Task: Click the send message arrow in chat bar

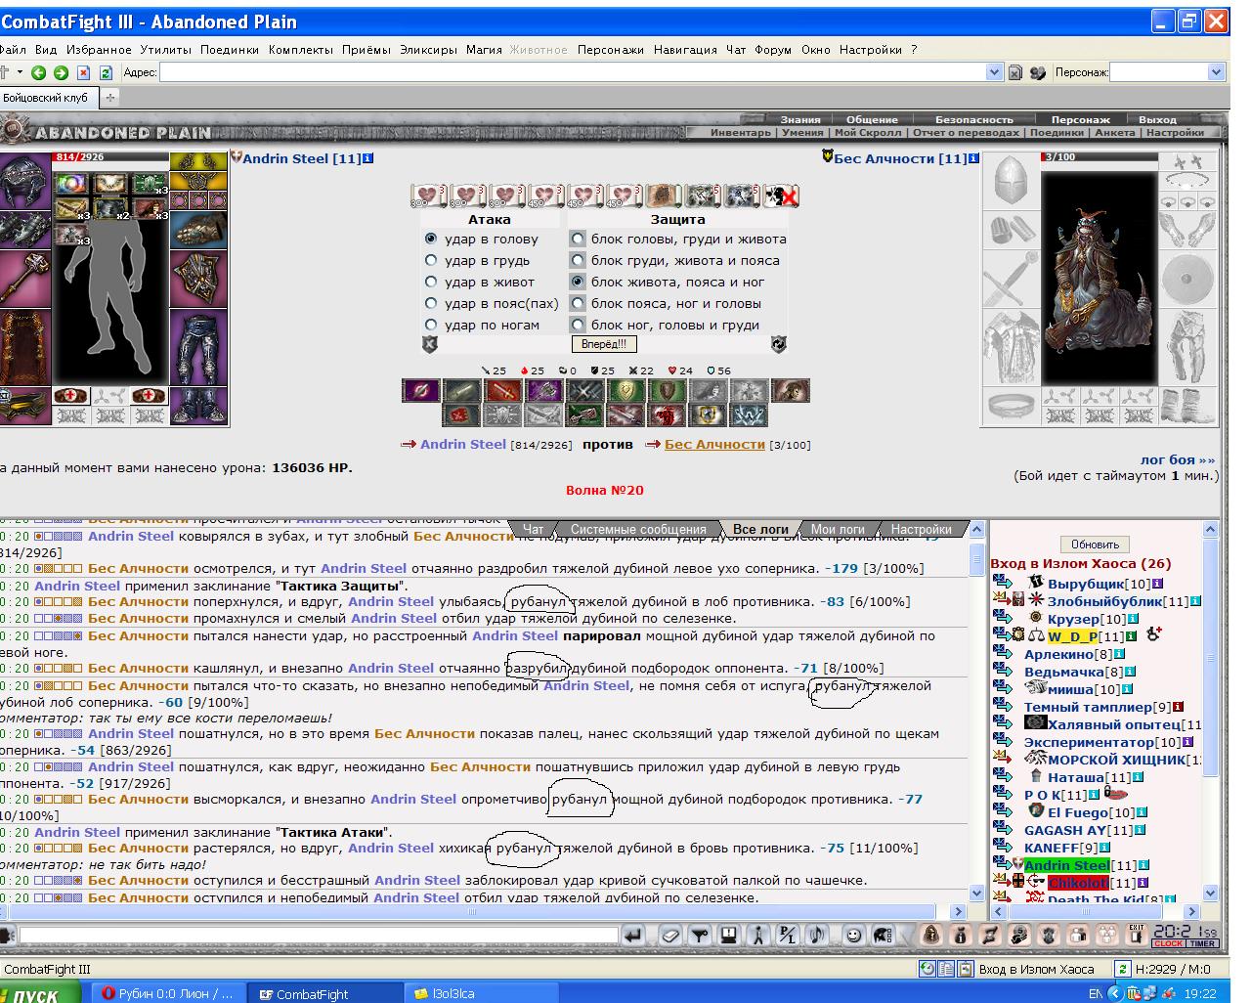Action: 633,936
